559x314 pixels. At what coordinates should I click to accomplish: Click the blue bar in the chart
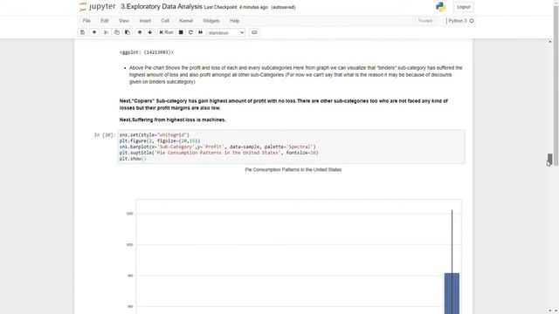[452, 293]
